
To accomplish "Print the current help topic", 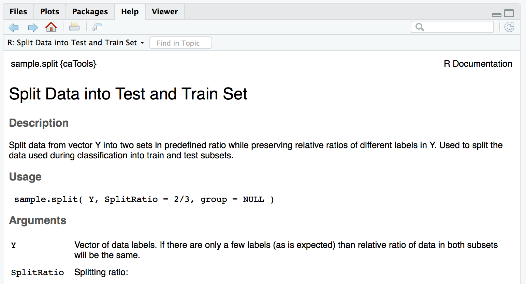I will pos(74,27).
